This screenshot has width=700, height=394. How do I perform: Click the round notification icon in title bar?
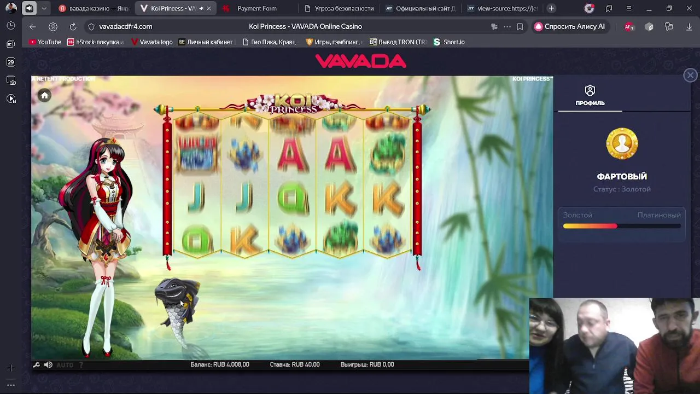[x=589, y=8]
